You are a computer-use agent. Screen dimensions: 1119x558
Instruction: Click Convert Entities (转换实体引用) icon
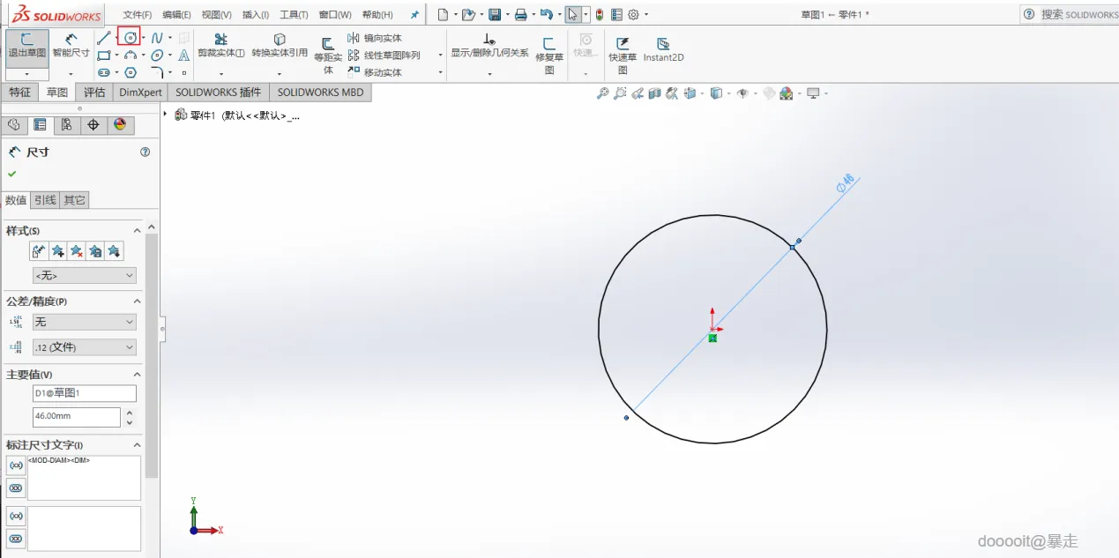coord(280,40)
